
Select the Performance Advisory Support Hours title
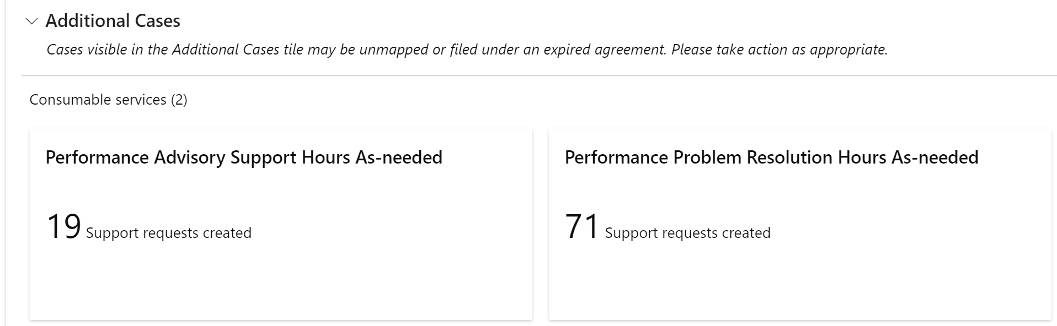[x=244, y=157]
